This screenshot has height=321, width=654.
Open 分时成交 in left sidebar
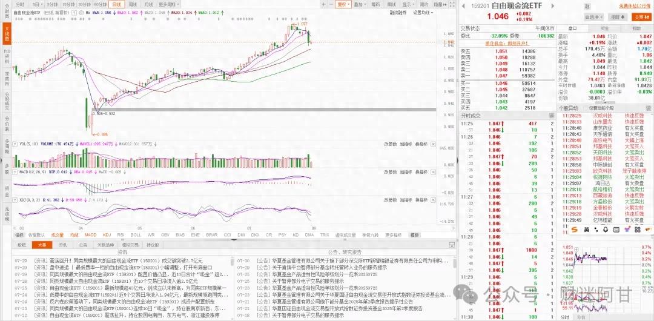(6, 101)
